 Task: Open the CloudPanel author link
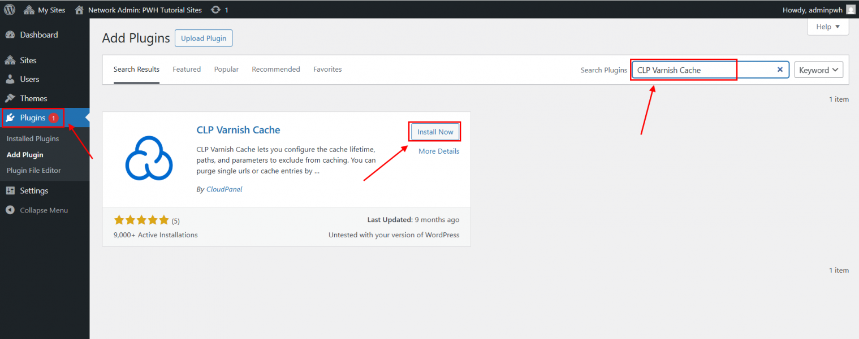tap(225, 189)
